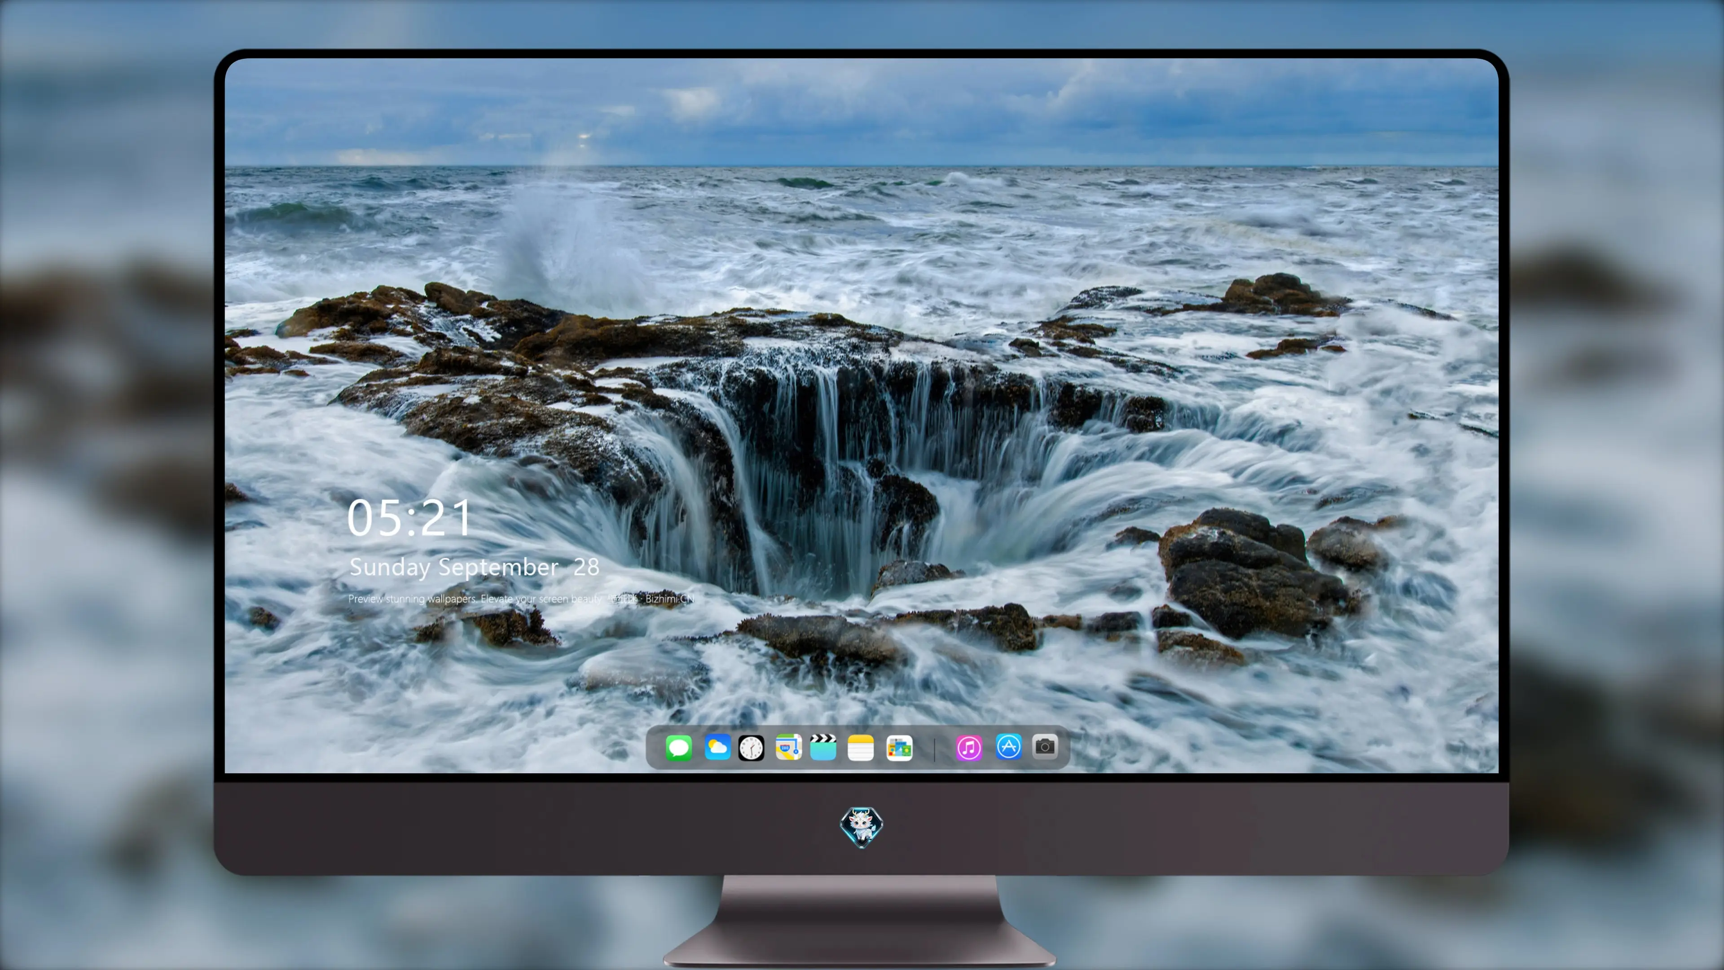Open the photo collage app icon

[899, 748]
